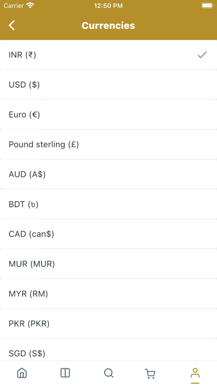Open the Search tab icon
The image size is (217, 386).
[108, 373]
